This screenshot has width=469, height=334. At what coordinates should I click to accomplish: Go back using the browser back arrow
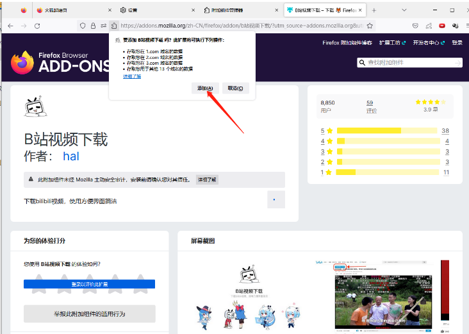point(10,26)
